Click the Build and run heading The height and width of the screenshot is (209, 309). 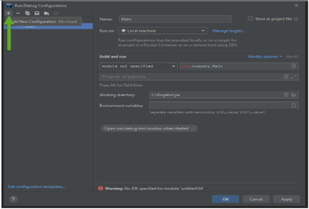tap(113, 56)
